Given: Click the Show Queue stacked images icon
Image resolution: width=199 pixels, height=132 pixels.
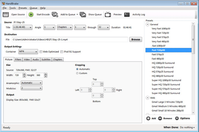Looking at the screenshot, I should (83, 15).
